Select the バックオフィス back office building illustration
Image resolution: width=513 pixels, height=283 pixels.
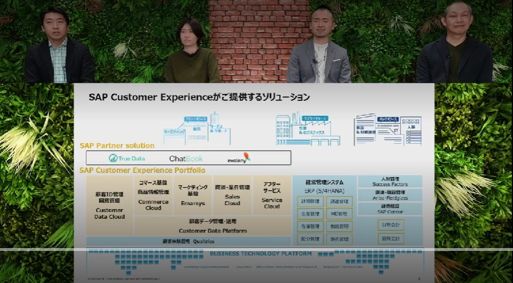point(387,130)
